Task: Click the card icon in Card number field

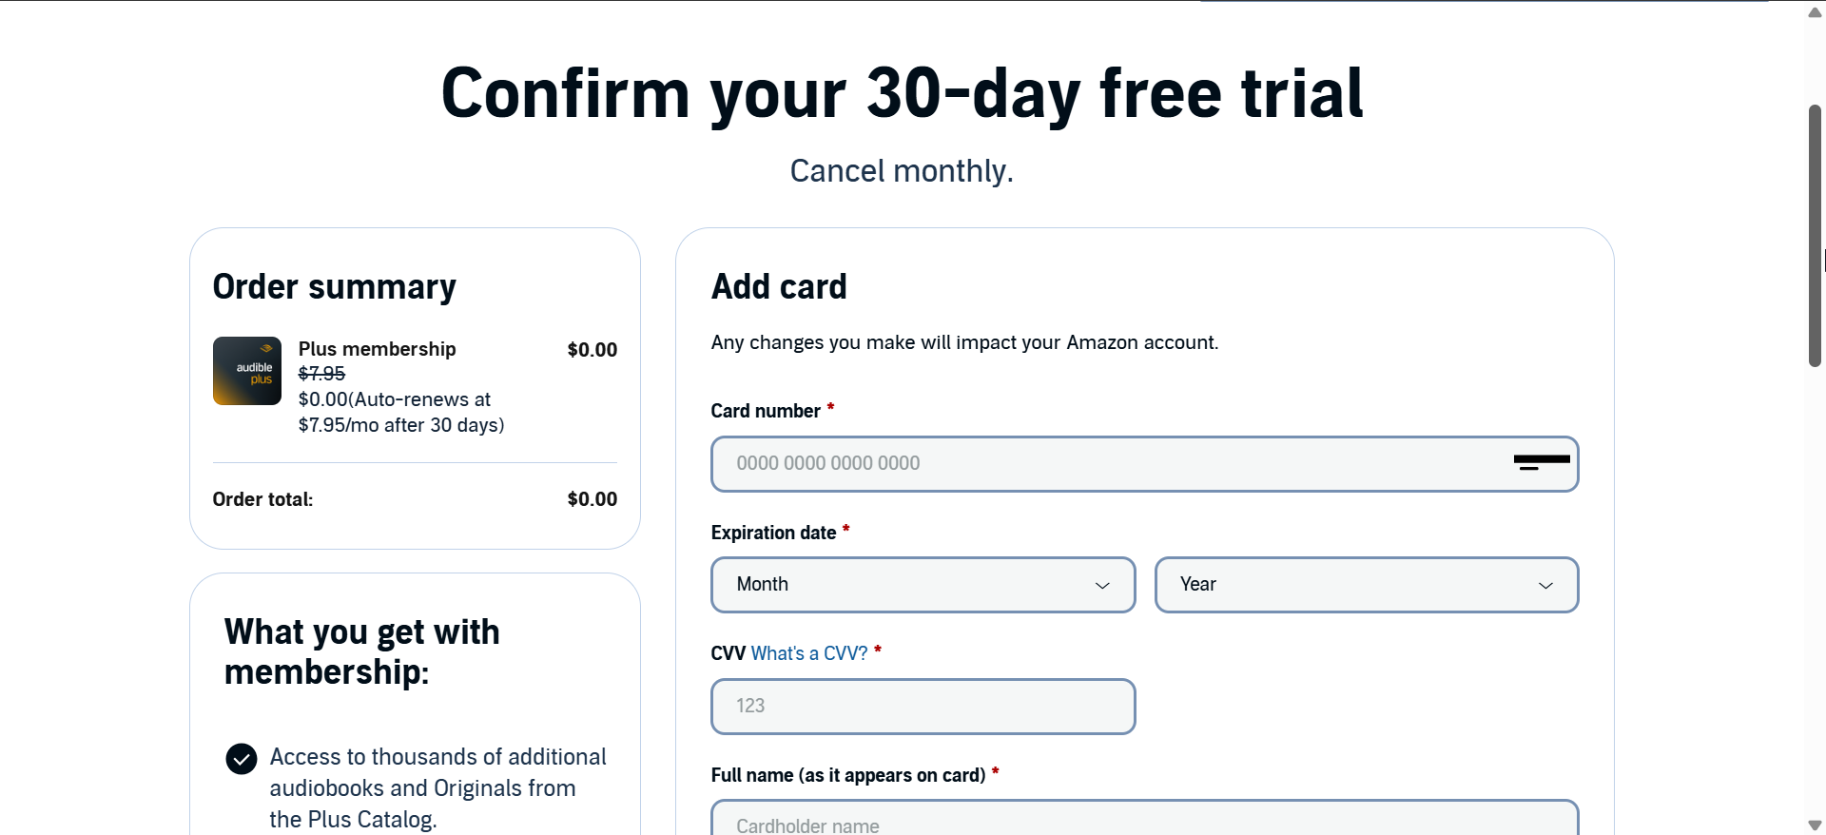Action: [x=1541, y=463]
